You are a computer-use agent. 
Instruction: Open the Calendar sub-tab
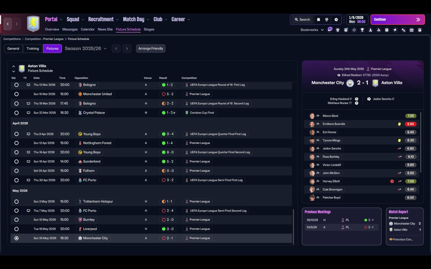pyautogui.click(x=88, y=29)
